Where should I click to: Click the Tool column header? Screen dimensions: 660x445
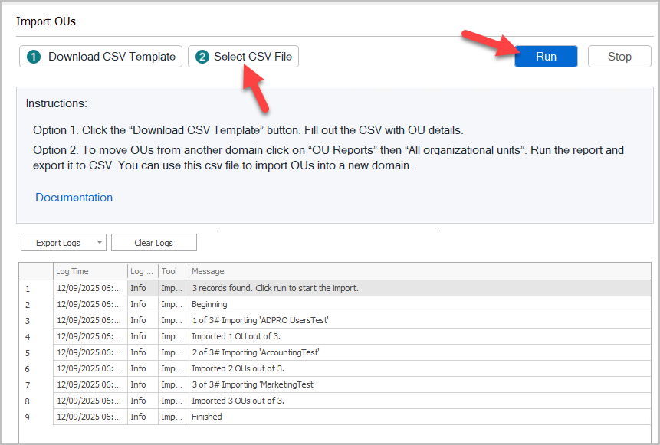coord(172,271)
